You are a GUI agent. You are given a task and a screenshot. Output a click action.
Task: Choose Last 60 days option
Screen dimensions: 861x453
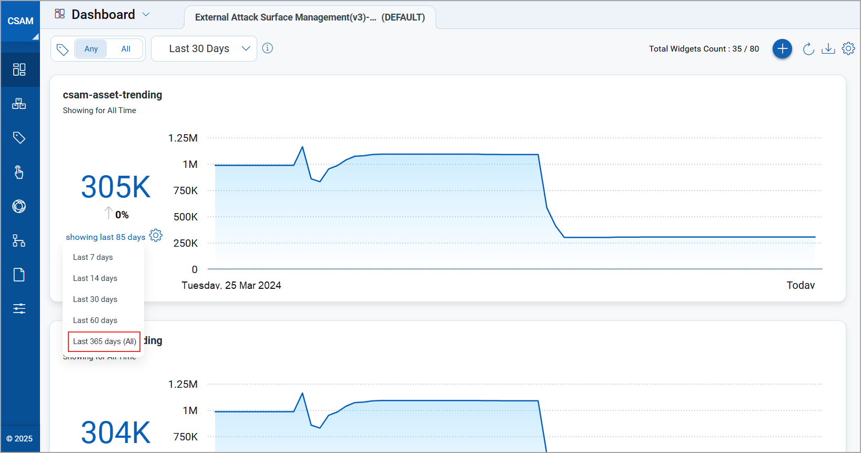[x=95, y=320]
